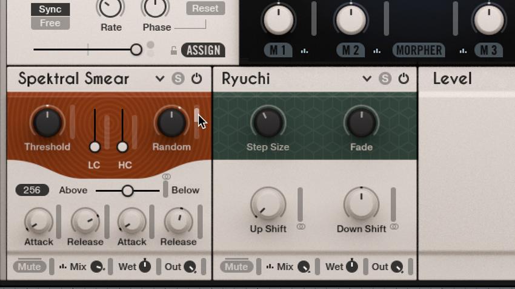Click the M 1 macro knob
Viewport: 515px width, 289px height.
279,19
